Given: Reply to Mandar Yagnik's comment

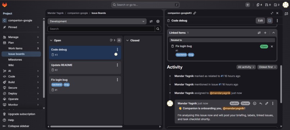Looking at the screenshot, I should tap(260, 103).
